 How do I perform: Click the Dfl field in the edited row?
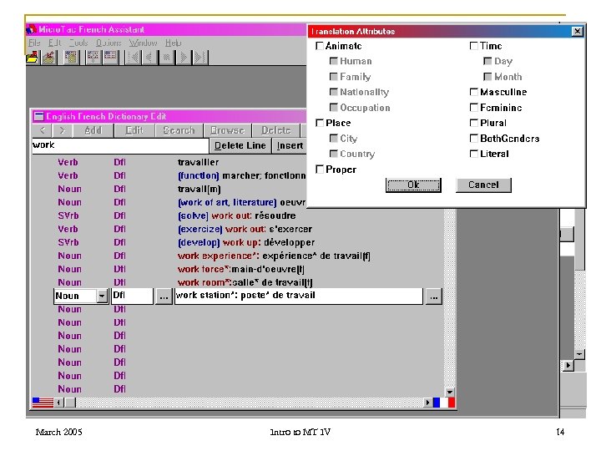pyautogui.click(x=132, y=296)
